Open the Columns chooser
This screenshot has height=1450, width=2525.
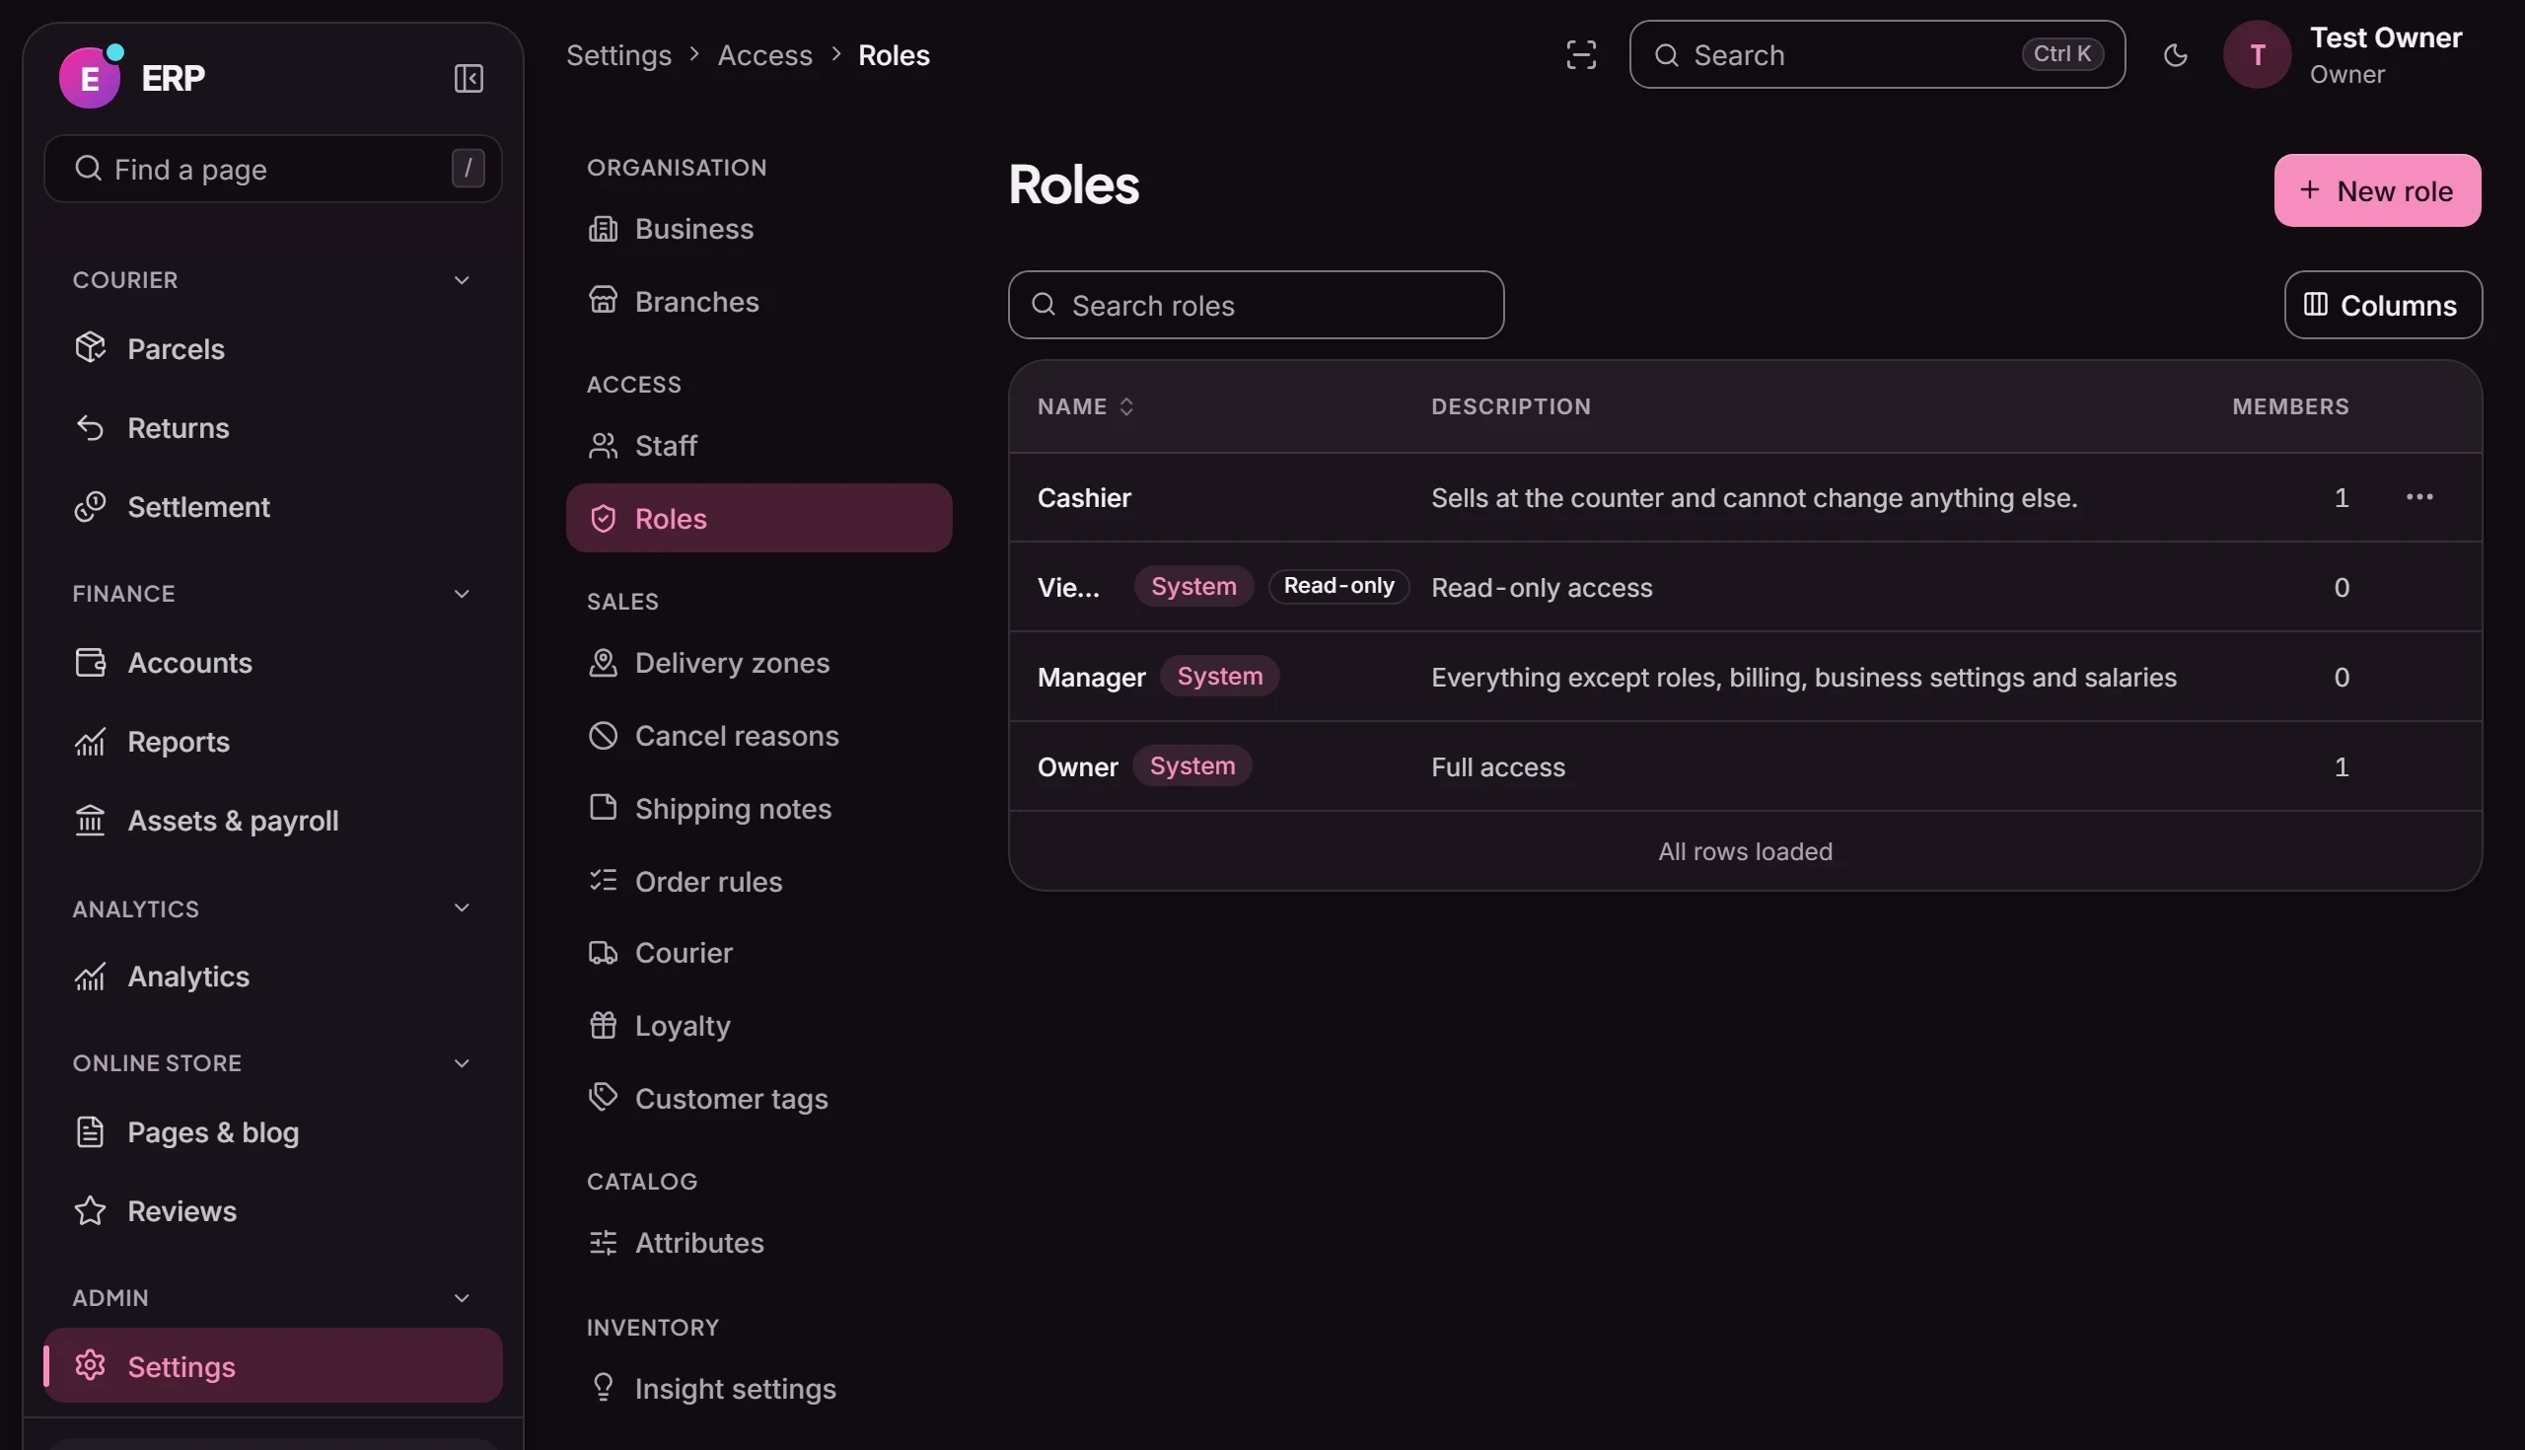[x=2383, y=305]
